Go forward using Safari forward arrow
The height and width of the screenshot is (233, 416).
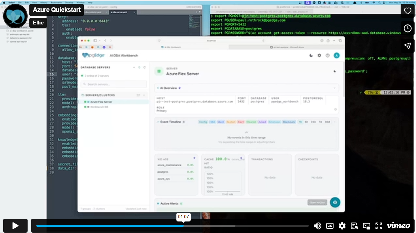pyautogui.click(x=111, y=41)
